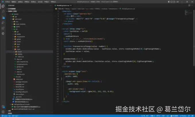Collapse the source folder
This screenshot has height=117, width=195.
click(x=30, y=14)
